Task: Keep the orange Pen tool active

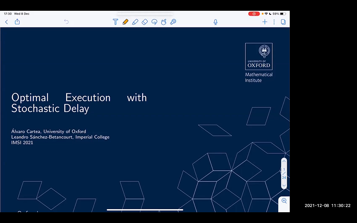Action: tap(125, 22)
